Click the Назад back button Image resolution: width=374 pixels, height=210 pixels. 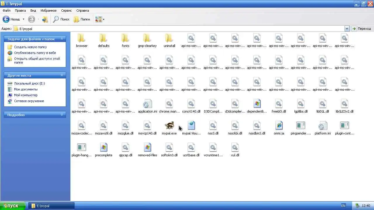(11, 19)
